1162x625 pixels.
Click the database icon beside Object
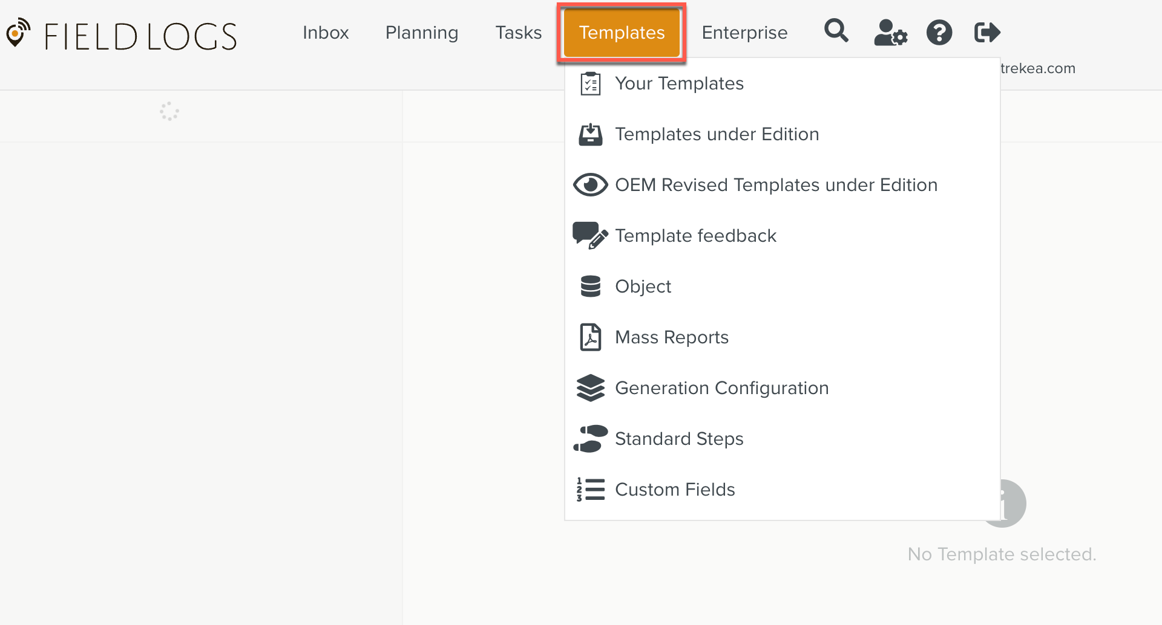[591, 287]
